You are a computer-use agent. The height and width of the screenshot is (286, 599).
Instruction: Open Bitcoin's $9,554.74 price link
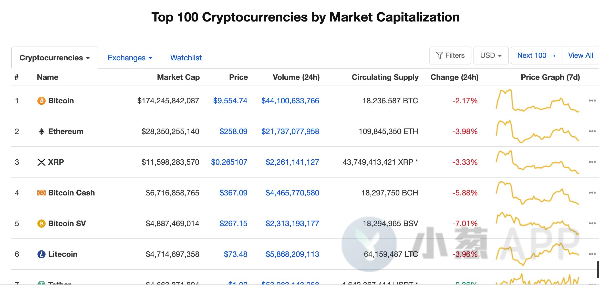[230, 101]
